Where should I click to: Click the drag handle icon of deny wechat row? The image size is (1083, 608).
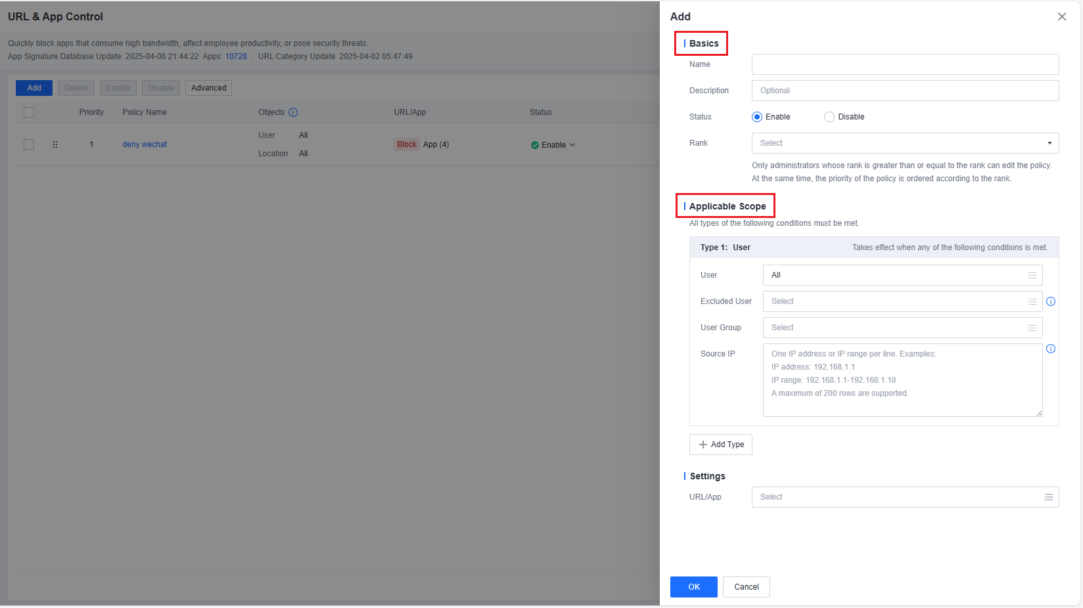[x=55, y=144]
